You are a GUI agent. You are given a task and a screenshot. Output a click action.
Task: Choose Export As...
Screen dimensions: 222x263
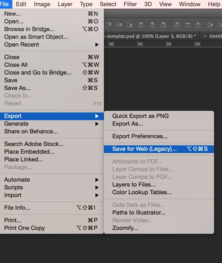tap(159, 124)
